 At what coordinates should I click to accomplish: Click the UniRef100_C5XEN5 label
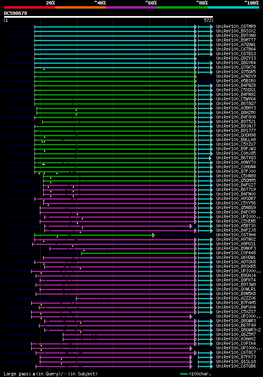236,221
